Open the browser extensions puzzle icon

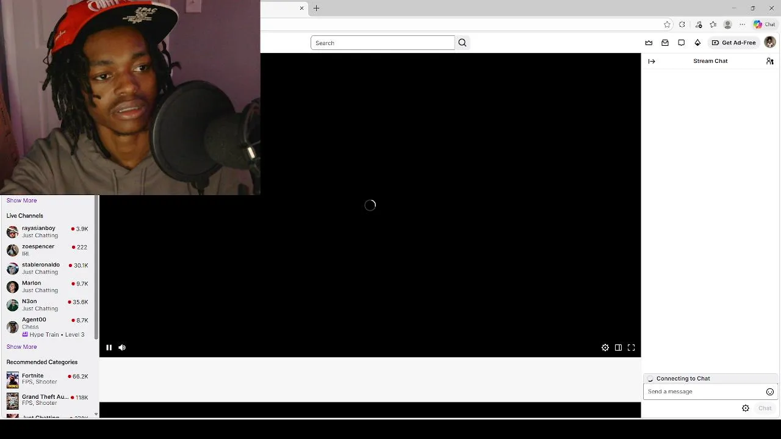[682, 24]
